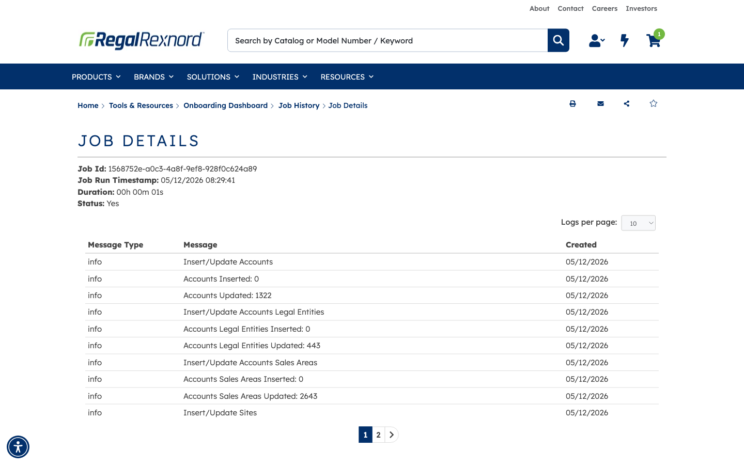Click the share page icon

point(627,104)
